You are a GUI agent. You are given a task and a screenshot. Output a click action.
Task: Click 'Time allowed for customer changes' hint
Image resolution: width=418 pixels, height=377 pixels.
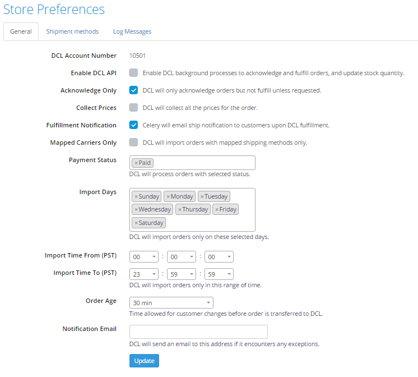(x=226, y=314)
